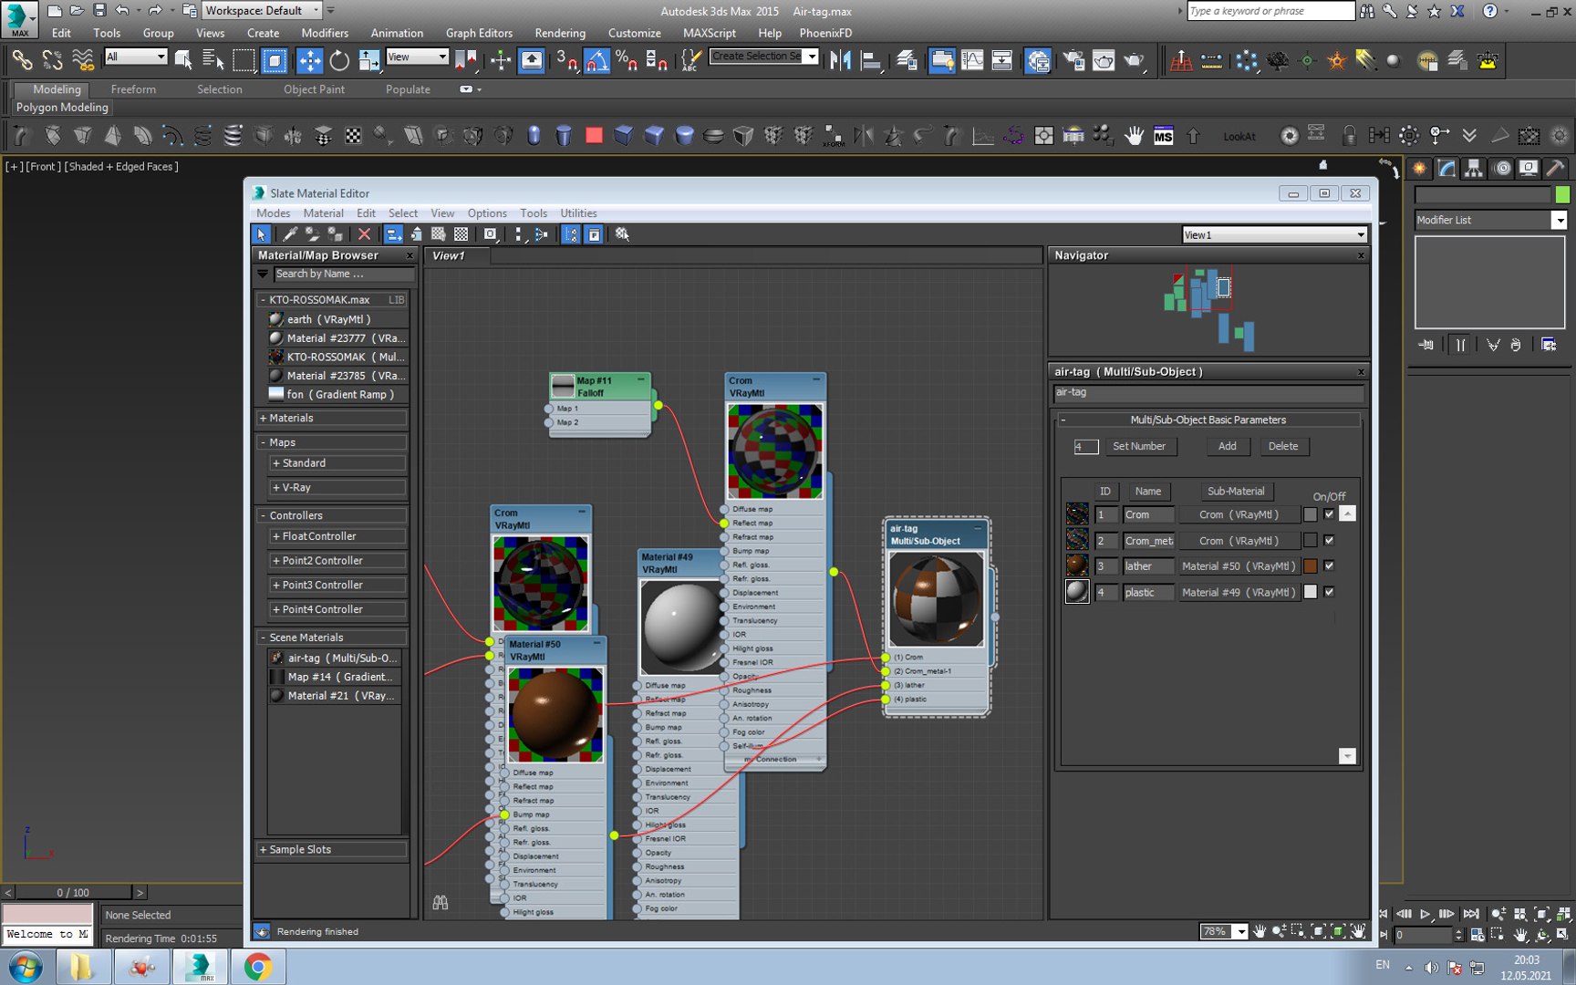Open the Utilities hammer panel tab
1576x985 pixels.
(1556, 168)
